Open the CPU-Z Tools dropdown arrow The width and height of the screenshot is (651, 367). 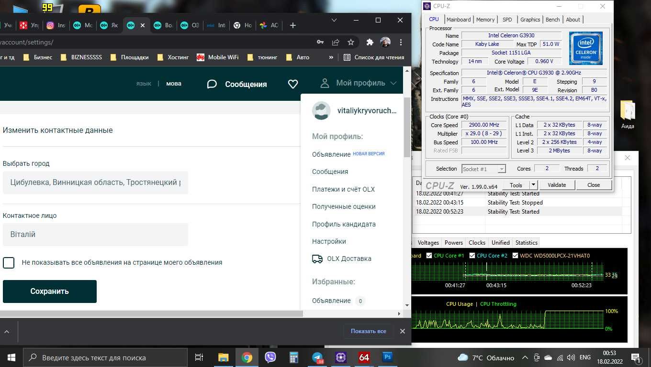(x=533, y=185)
